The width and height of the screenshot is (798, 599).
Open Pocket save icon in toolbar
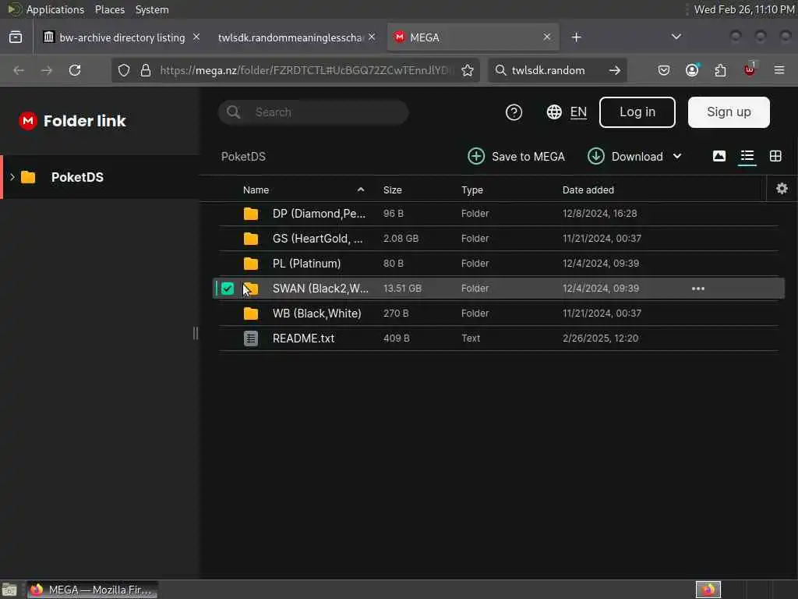pos(664,70)
